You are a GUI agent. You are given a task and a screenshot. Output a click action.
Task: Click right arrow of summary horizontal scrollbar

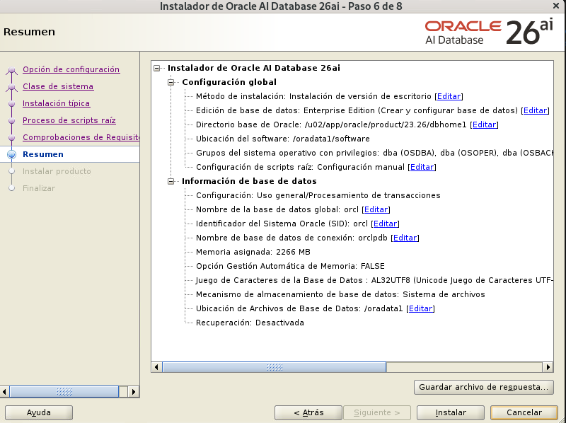coord(548,367)
